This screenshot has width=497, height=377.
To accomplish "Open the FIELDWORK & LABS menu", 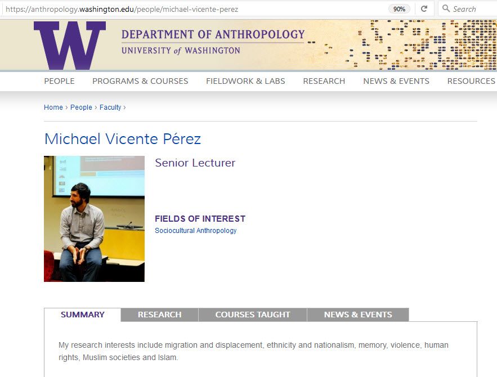I will click(x=245, y=81).
